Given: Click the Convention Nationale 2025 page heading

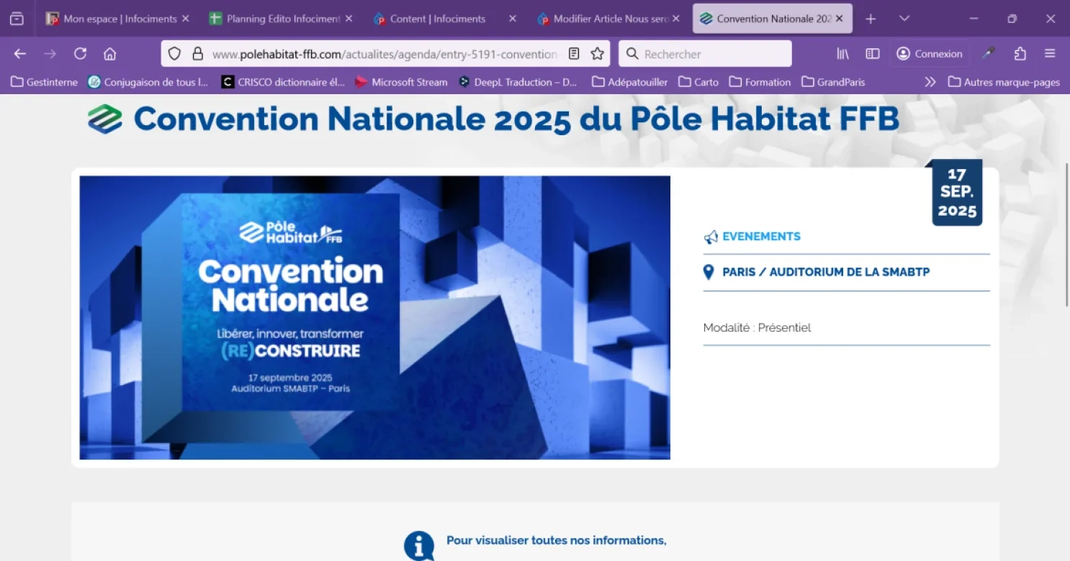Looking at the screenshot, I should [516, 119].
